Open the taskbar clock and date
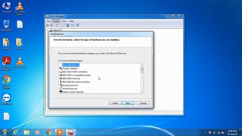 (x=232, y=133)
